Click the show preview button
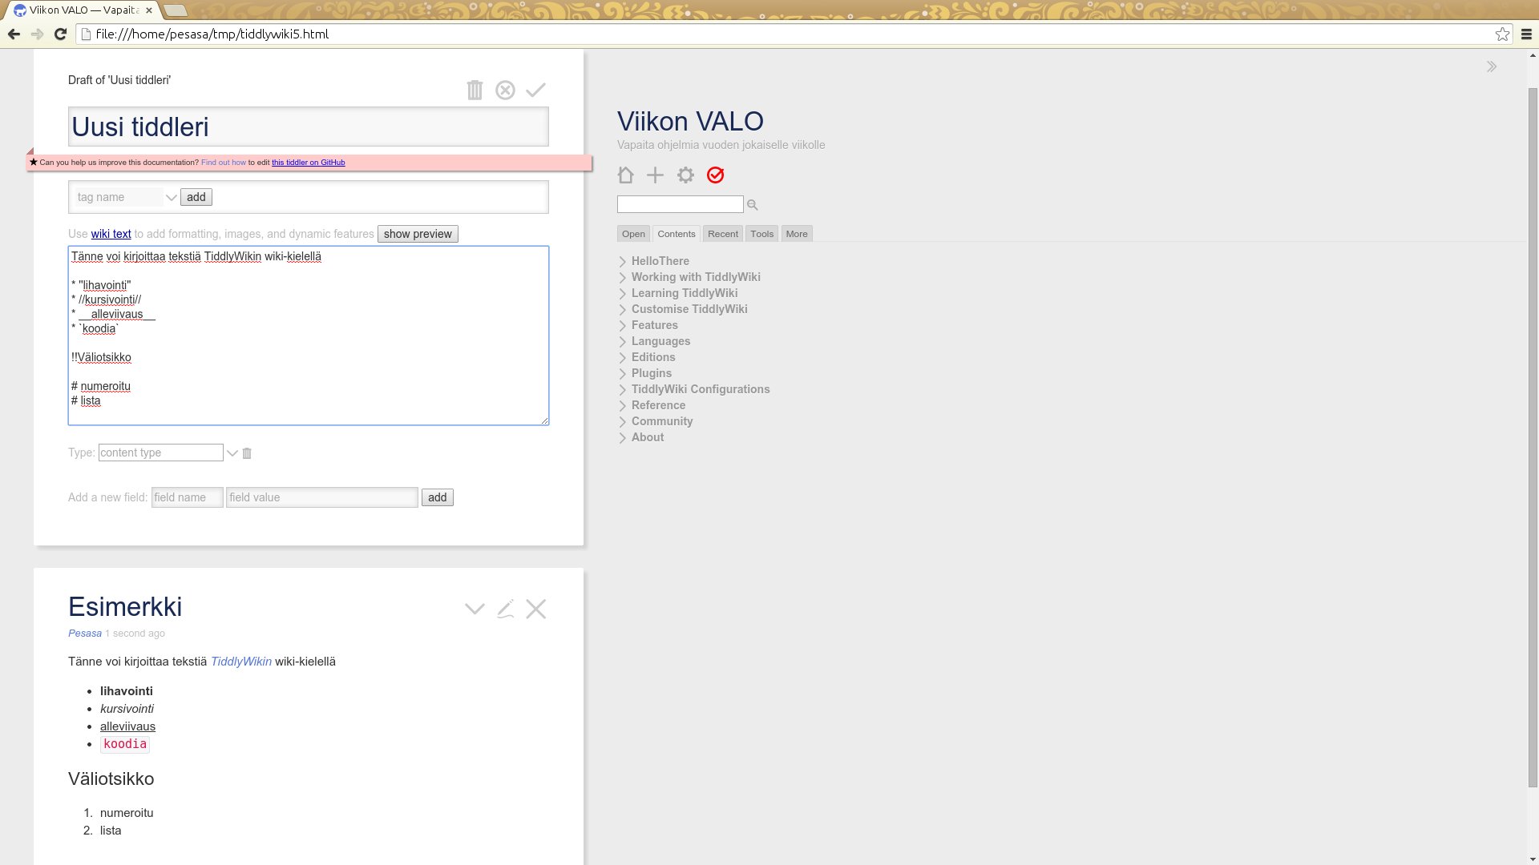Viewport: 1539px width, 865px height. [x=418, y=234]
